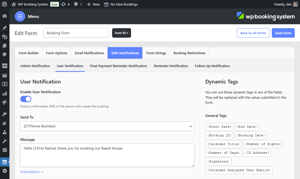Insert the {End Date} dynamic tag
The height and width of the screenshot is (179, 300).
[247, 127]
